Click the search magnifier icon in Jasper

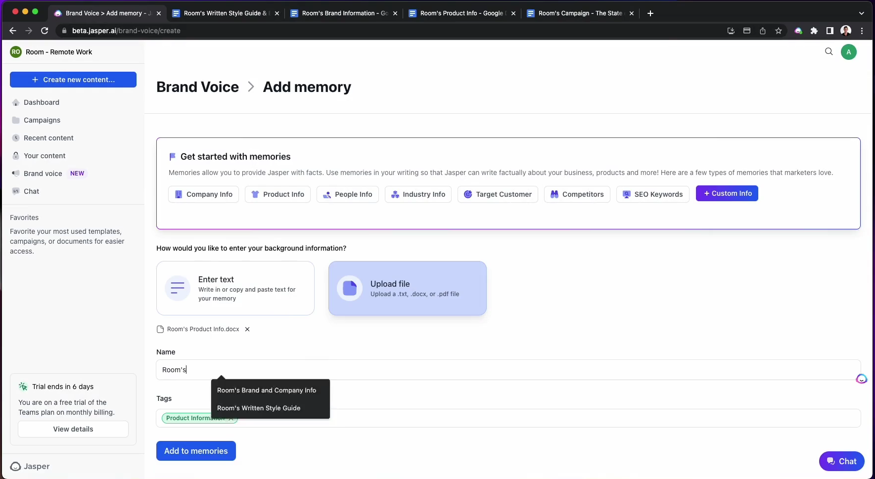click(829, 51)
